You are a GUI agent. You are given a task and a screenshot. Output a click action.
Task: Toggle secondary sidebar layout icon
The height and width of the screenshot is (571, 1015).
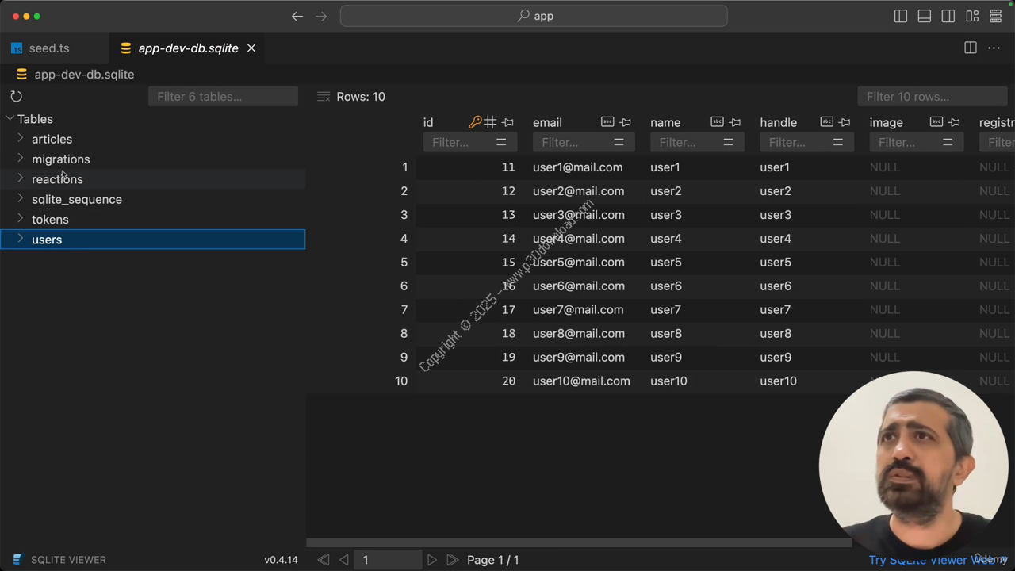[x=948, y=16]
